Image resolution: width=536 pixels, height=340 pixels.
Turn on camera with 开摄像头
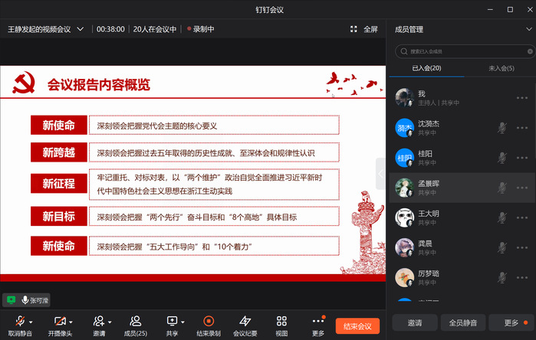pos(61,322)
